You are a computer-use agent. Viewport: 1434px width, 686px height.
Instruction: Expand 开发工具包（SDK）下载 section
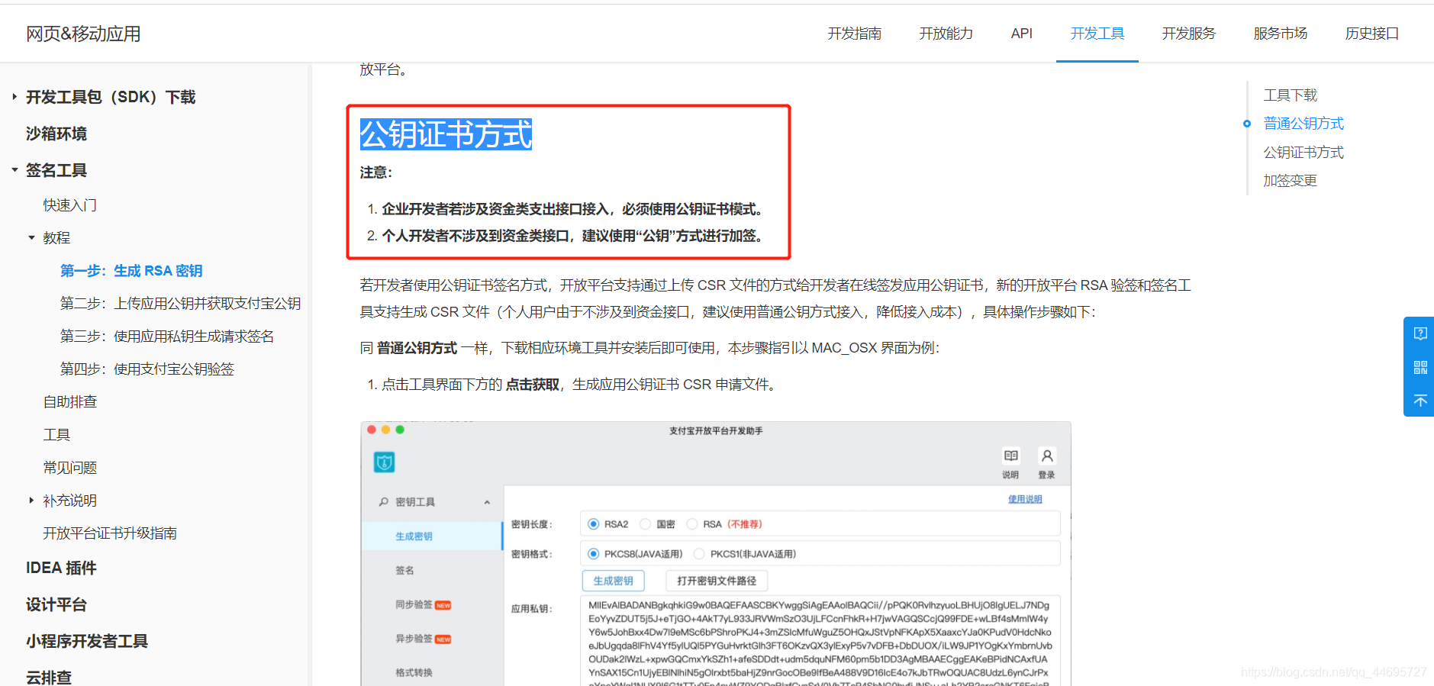click(x=15, y=97)
